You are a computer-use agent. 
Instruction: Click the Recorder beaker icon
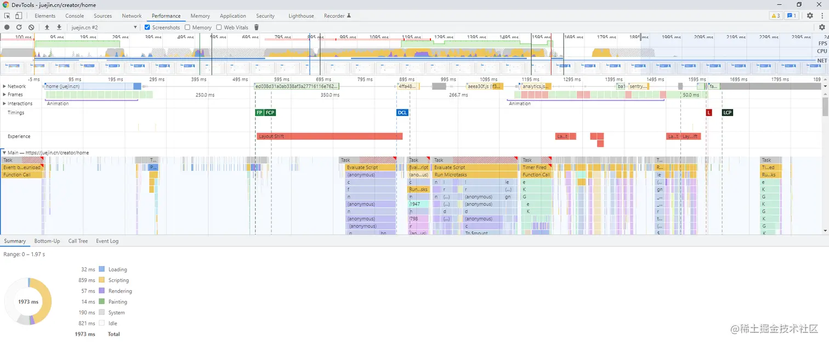coord(349,16)
